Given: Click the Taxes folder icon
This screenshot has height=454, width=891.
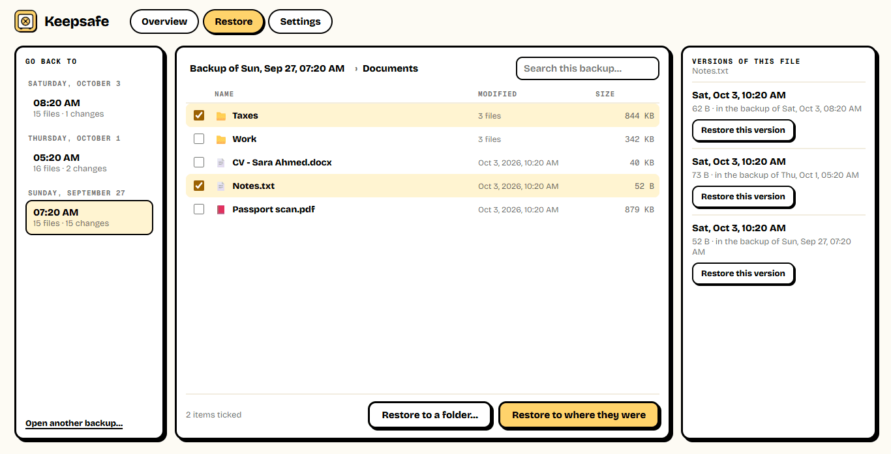Looking at the screenshot, I should 221,116.
